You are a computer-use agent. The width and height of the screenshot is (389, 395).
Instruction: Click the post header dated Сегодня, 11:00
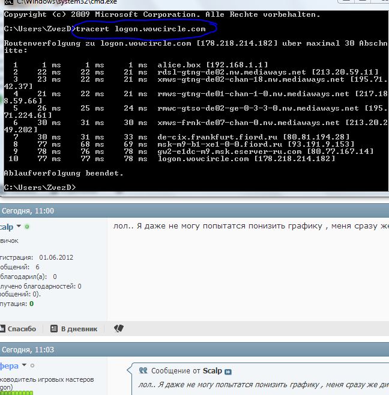pos(28,211)
